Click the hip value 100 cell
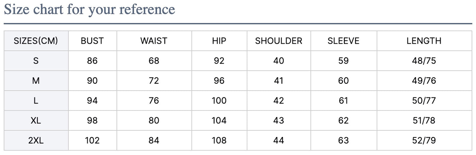This screenshot has height=155, width=476. coord(219,100)
